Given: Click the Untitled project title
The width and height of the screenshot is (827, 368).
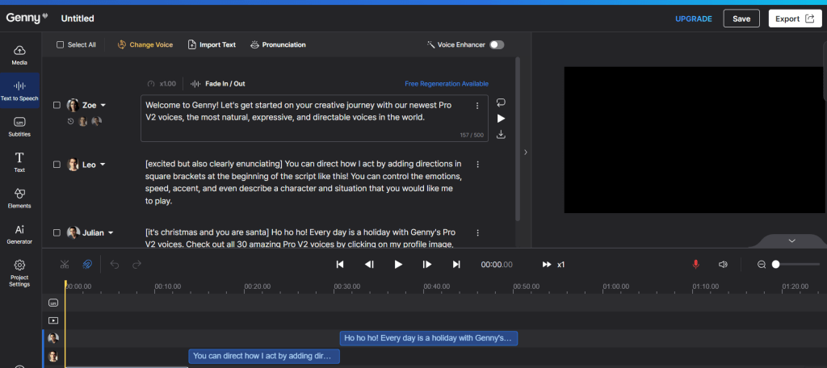Looking at the screenshot, I should (78, 19).
